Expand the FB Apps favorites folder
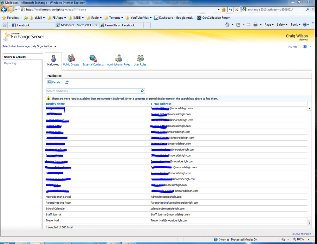The height and width of the screenshot is (244, 317). coord(57,18)
